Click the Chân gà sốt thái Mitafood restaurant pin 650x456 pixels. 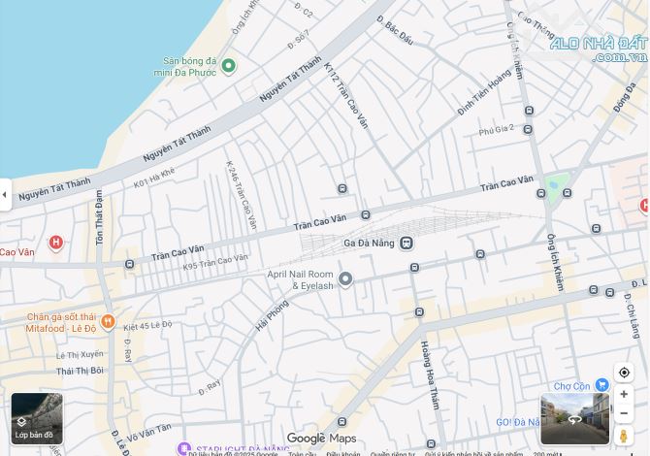click(x=108, y=322)
